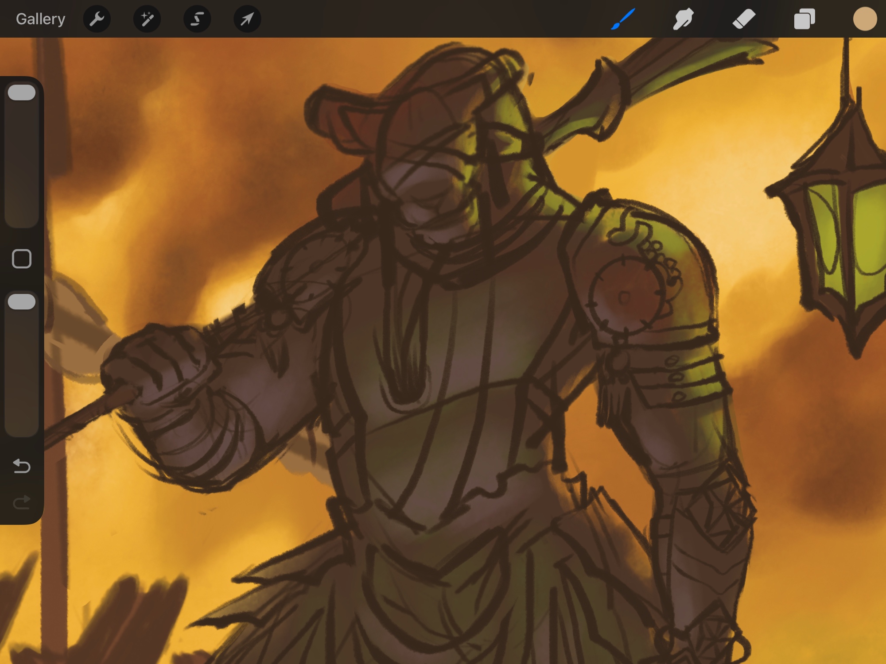Activate the Transform arrow tool
The width and height of the screenshot is (886, 664).
(247, 19)
